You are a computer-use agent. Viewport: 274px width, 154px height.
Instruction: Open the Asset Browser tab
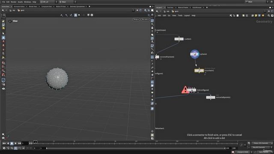point(197,8)
